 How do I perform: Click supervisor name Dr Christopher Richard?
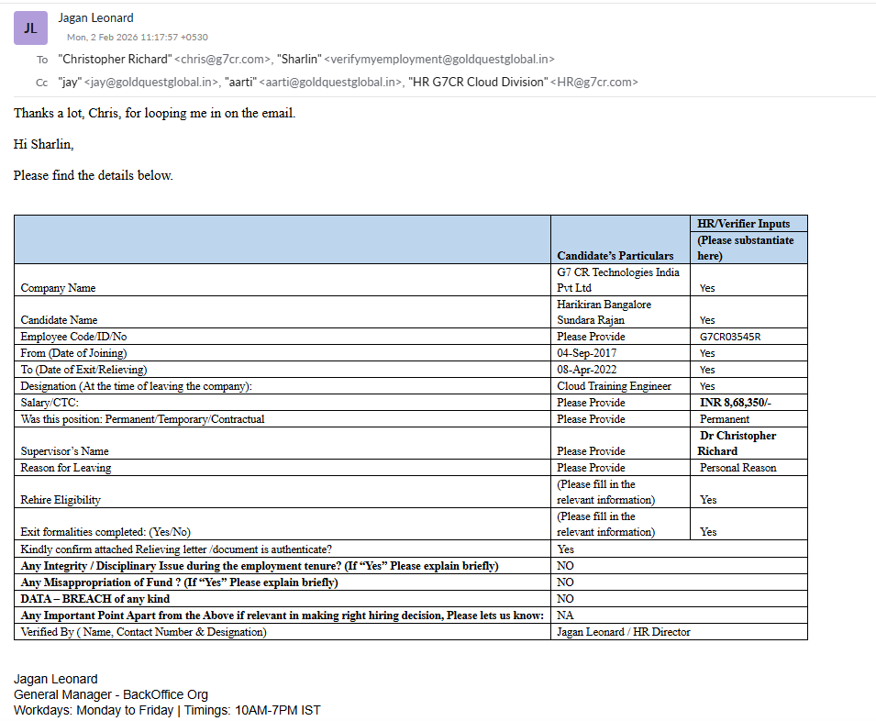point(737,443)
